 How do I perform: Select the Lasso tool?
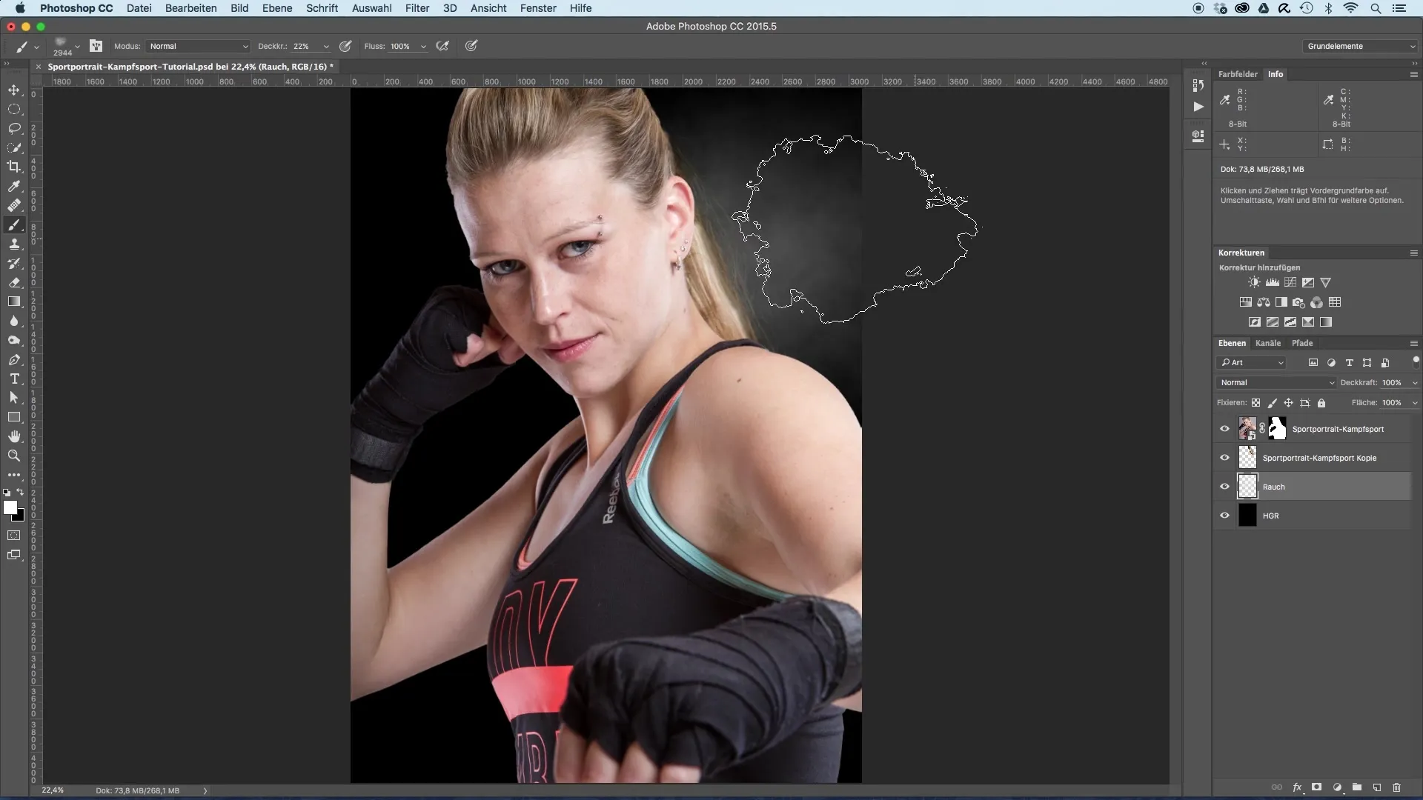(14, 128)
